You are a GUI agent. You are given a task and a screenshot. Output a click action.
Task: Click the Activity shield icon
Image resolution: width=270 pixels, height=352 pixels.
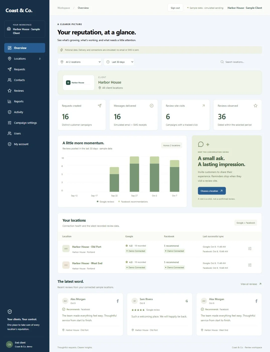pyautogui.click(x=9, y=112)
